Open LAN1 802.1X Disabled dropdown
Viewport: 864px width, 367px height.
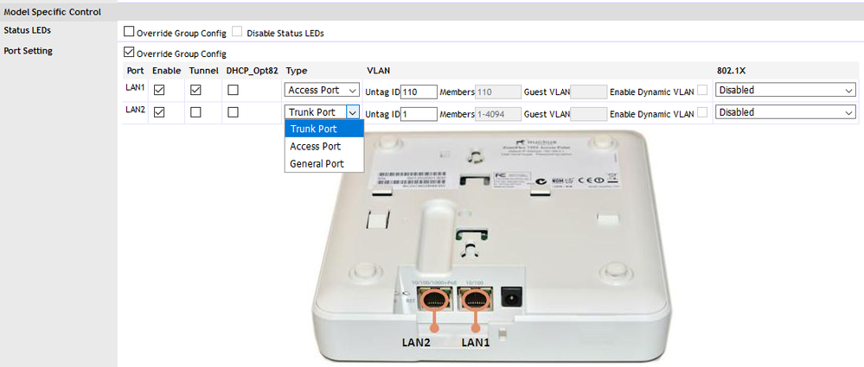pos(786,90)
